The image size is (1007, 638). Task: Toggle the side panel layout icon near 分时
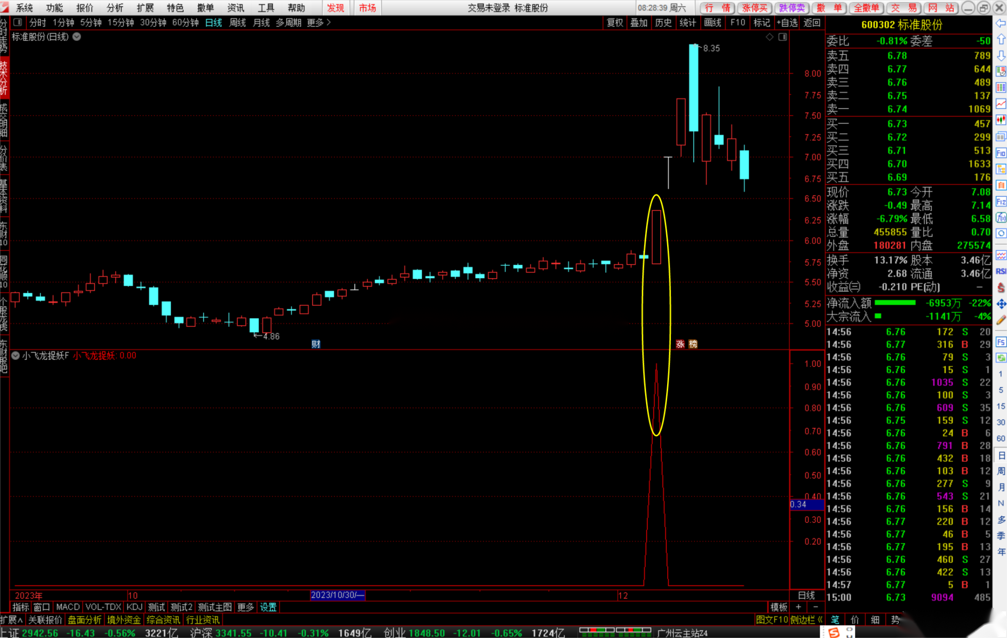point(18,23)
